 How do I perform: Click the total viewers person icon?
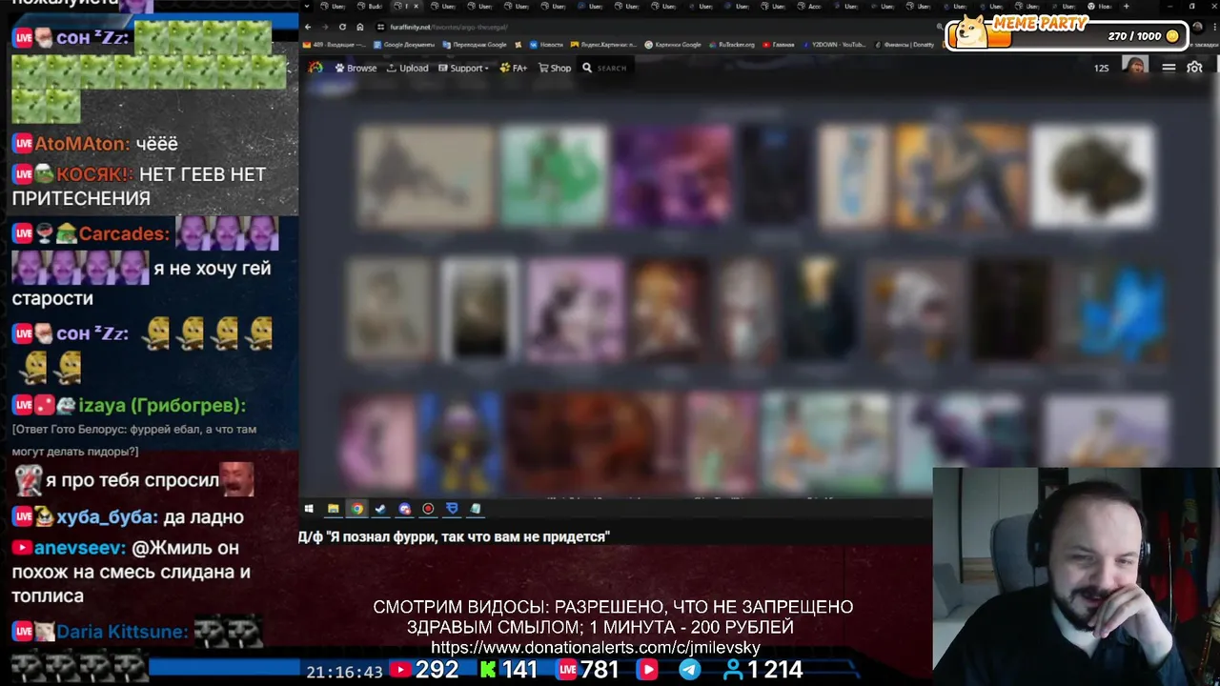[734, 671]
